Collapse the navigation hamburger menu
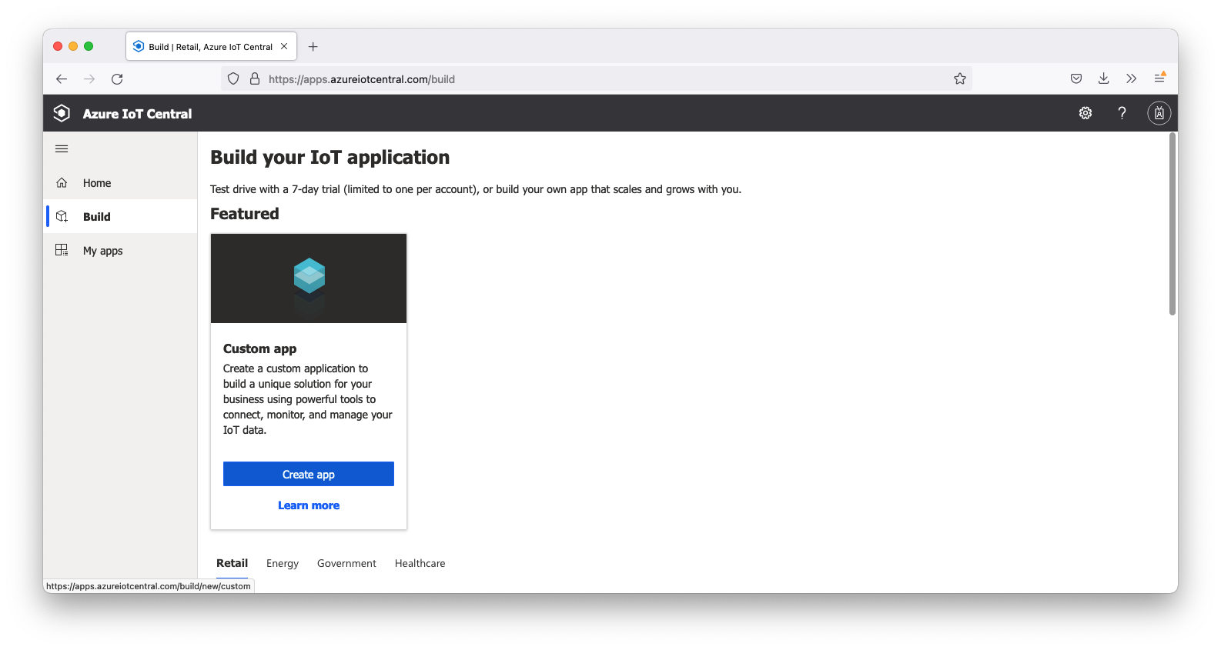 coord(62,148)
